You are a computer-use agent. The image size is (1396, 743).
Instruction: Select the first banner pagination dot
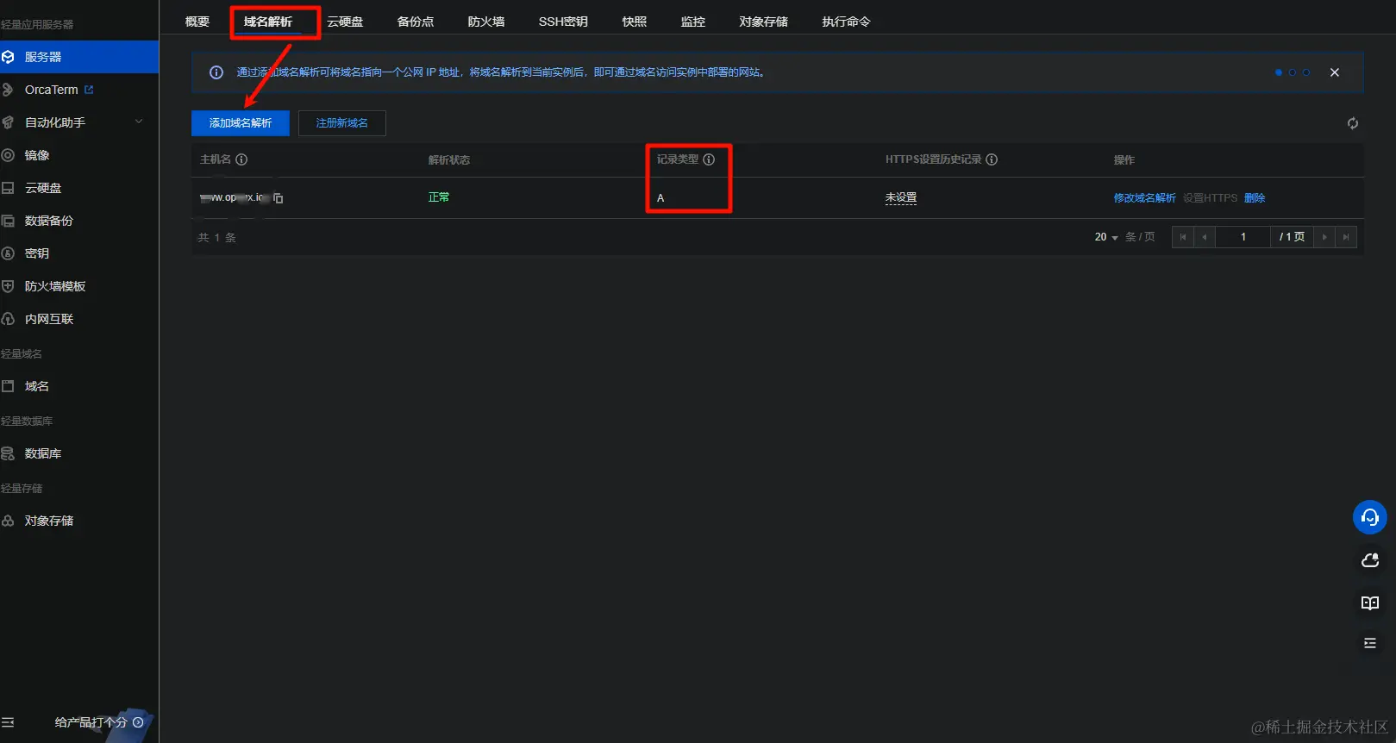click(1278, 72)
